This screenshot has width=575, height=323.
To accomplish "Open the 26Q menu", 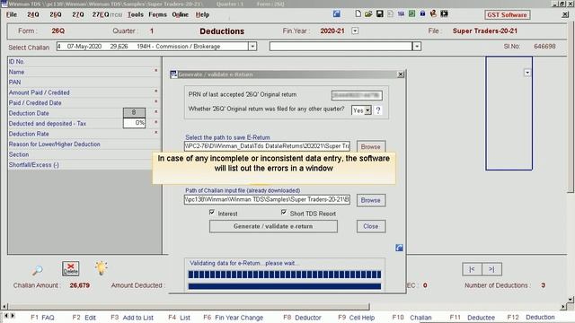I will (x=56, y=14).
